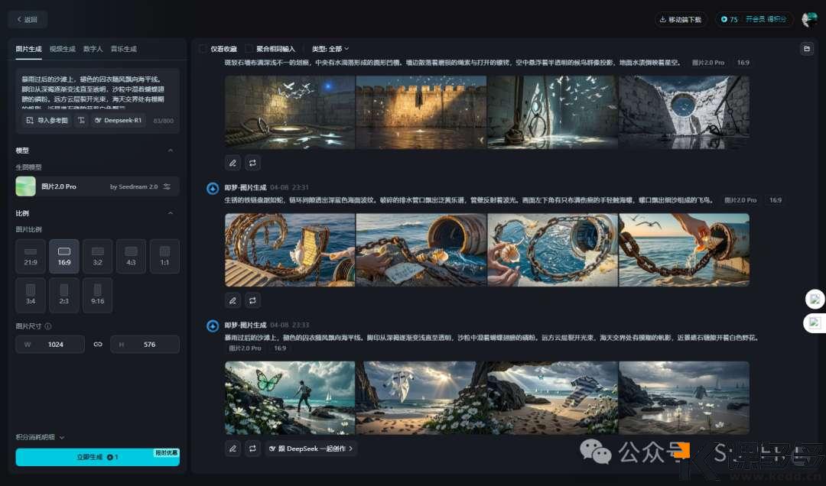Image resolution: width=826 pixels, height=486 pixels.
Task: Click the regenerate icon under the wall images
Action: [x=252, y=163]
